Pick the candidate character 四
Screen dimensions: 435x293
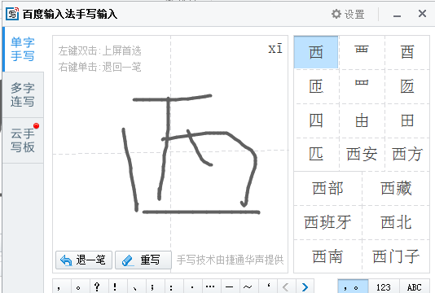(x=316, y=120)
